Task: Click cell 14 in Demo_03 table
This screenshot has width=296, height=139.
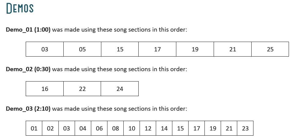Action: [164, 128]
